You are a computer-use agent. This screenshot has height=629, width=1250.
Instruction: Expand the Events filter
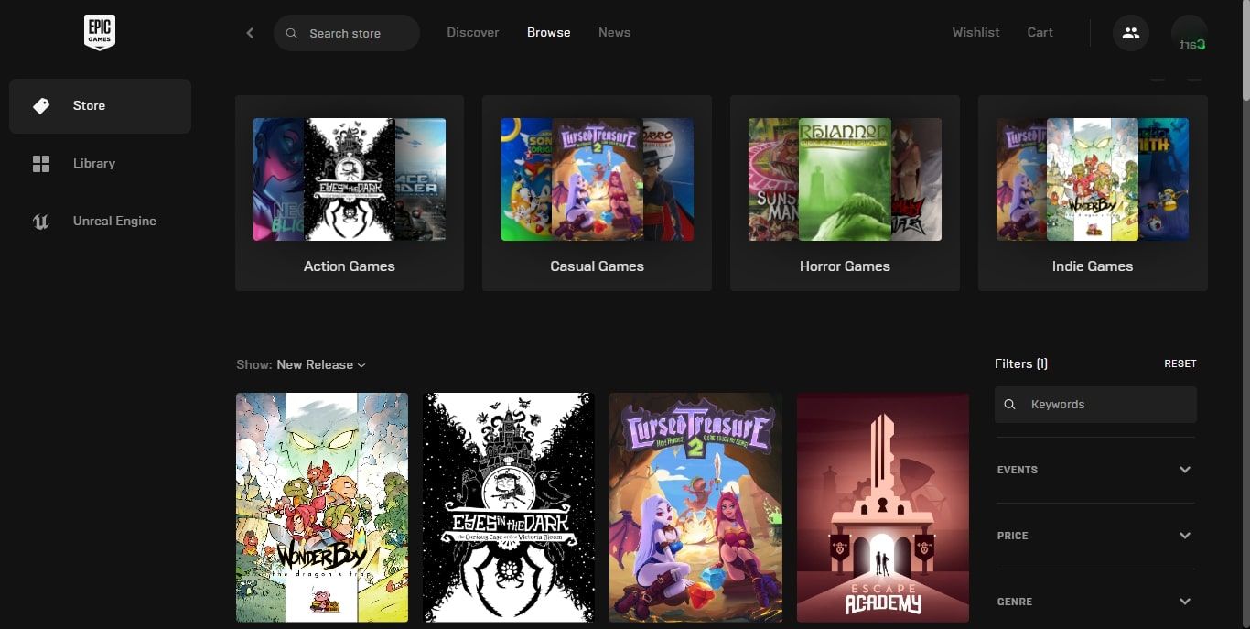[x=1095, y=470]
